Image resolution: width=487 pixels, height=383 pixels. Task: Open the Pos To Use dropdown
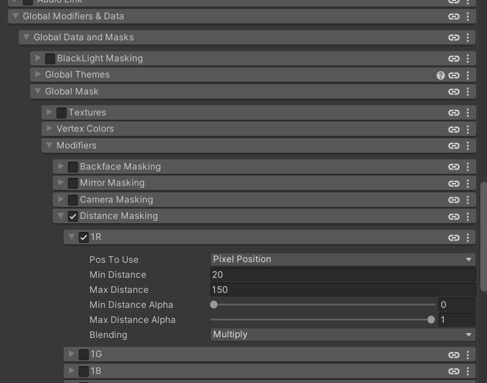[342, 259]
